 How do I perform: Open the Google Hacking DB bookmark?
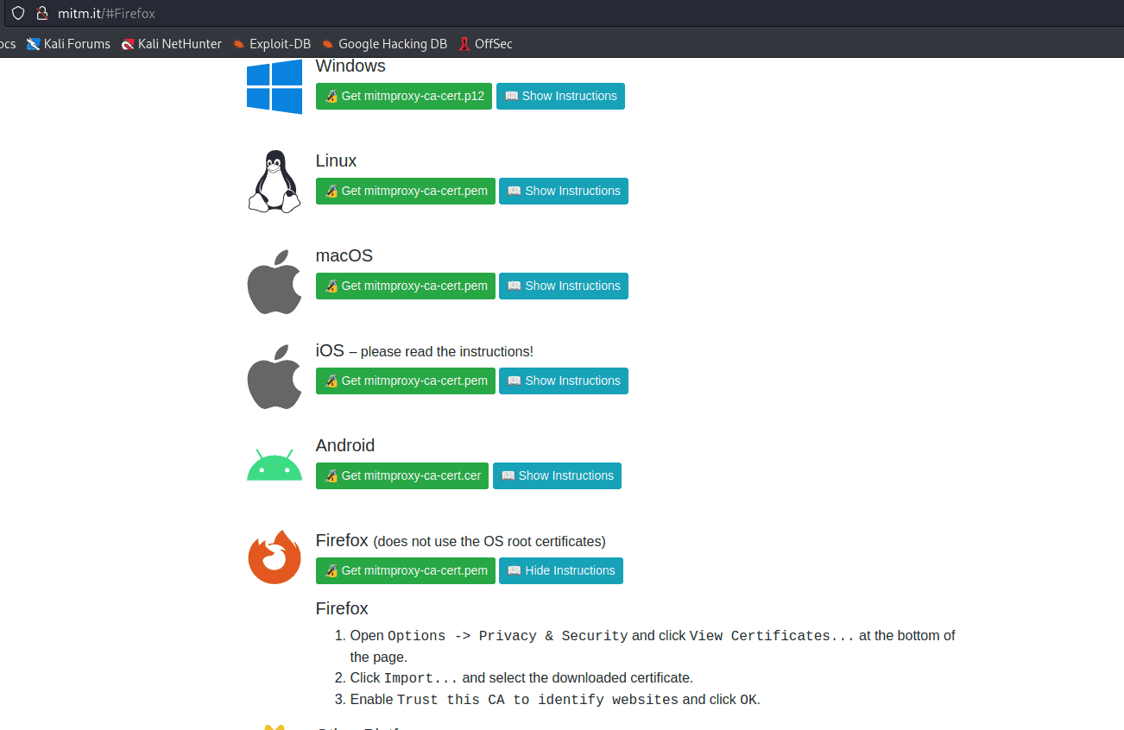point(384,44)
